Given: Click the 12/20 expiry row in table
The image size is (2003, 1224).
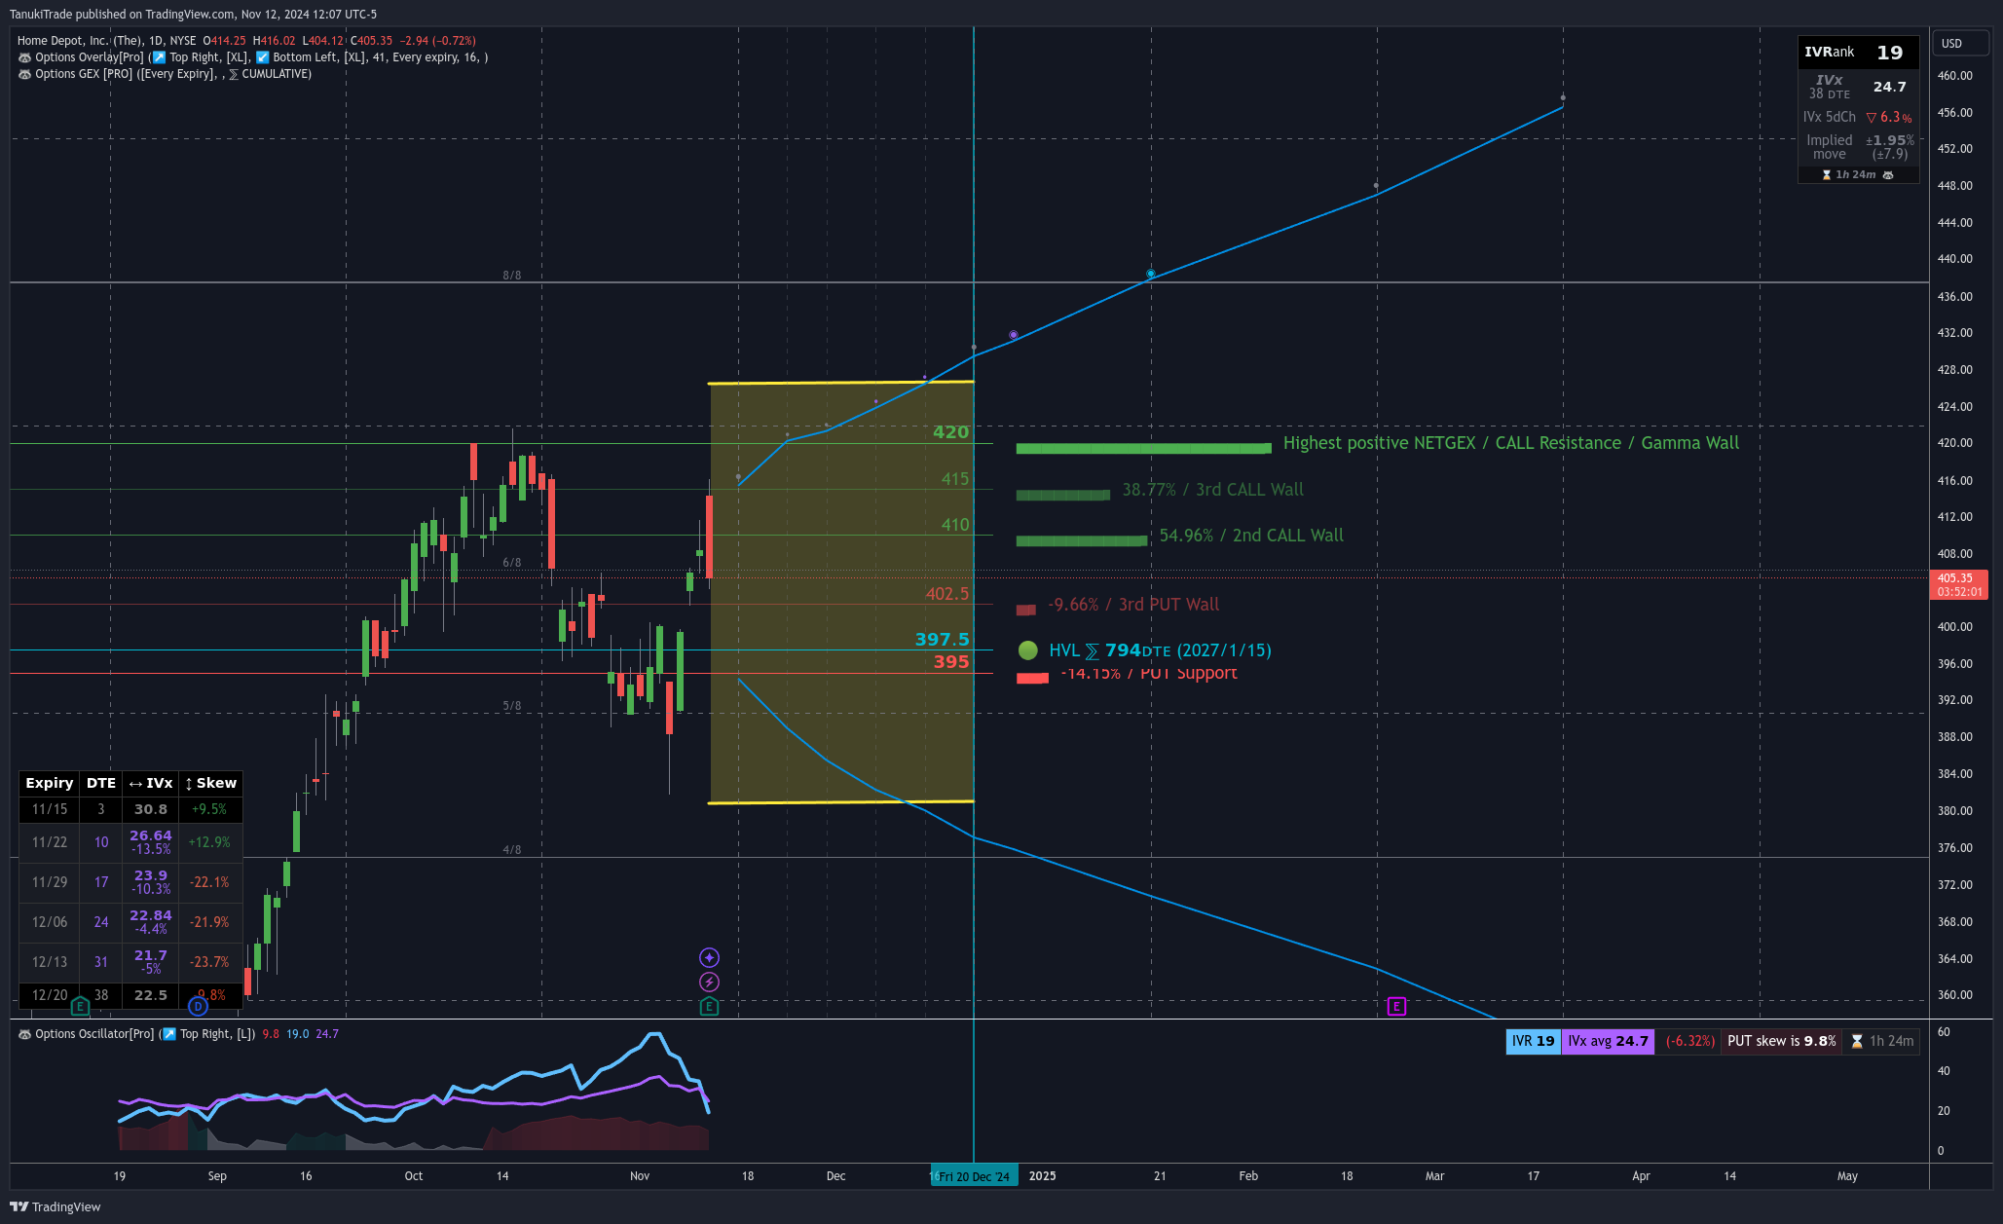Looking at the screenshot, I should click(50, 995).
